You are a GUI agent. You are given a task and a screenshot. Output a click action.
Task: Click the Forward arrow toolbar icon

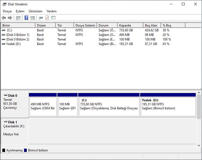click(10, 18)
